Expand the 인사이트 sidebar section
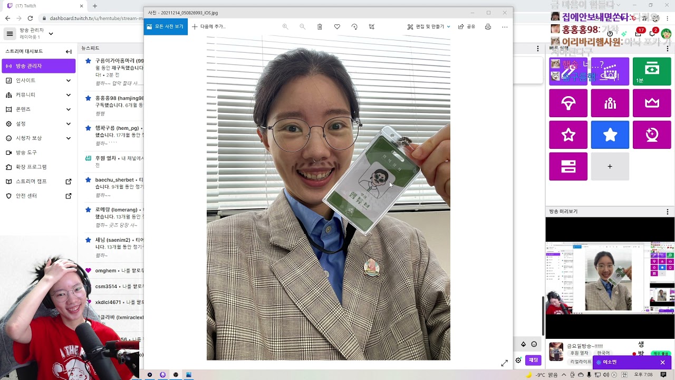The width and height of the screenshot is (675, 380). pyautogui.click(x=69, y=80)
